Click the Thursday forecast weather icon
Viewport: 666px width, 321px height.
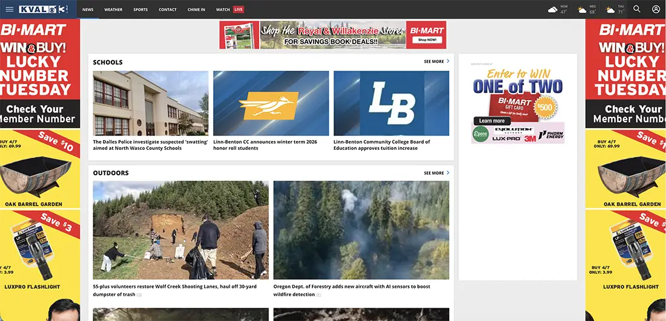(610, 10)
